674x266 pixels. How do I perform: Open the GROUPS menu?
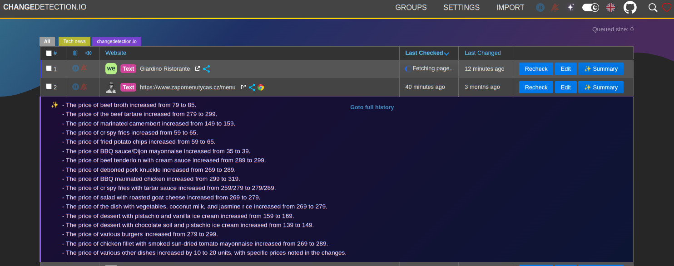click(411, 8)
